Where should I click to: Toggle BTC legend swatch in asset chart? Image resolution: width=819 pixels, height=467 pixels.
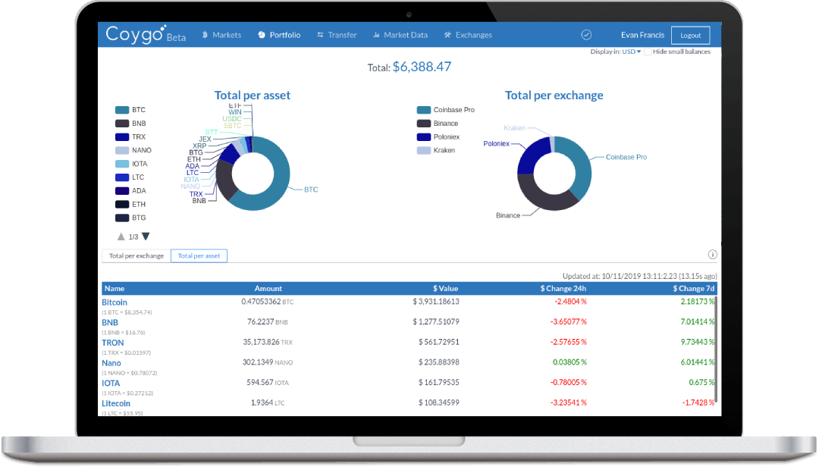click(x=122, y=110)
